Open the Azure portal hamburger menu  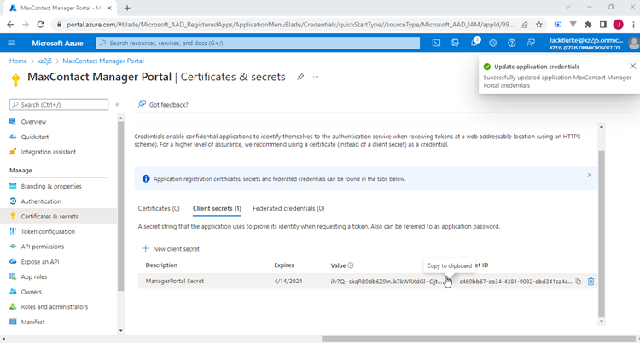pos(11,43)
